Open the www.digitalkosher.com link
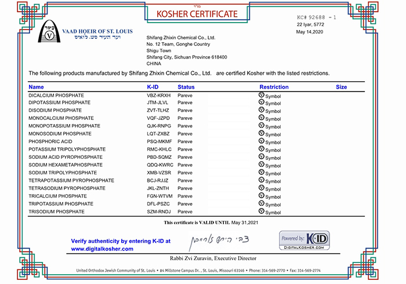The image size is (406, 284). 102,249
